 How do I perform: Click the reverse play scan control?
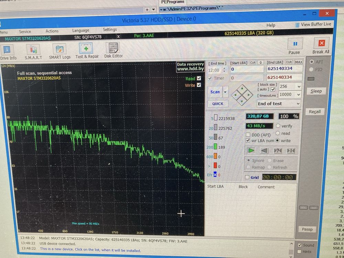click(265, 151)
